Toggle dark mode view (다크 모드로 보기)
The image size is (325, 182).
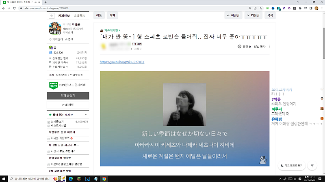pos(291,165)
